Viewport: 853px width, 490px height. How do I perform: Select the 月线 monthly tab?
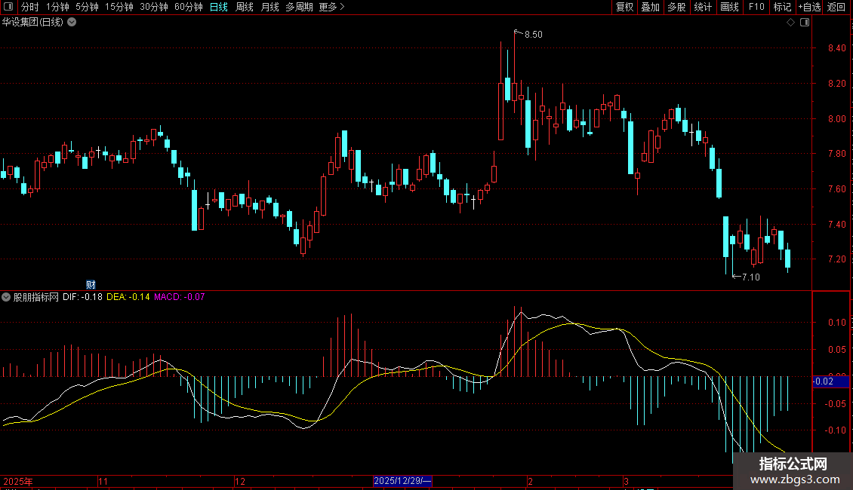[269, 7]
